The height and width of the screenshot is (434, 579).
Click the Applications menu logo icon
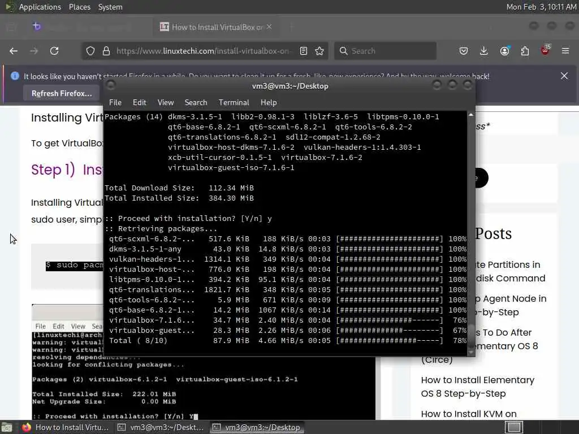(x=10, y=7)
